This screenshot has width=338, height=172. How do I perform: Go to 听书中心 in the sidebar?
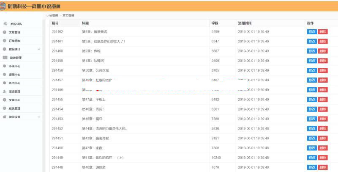(x=14, y=83)
